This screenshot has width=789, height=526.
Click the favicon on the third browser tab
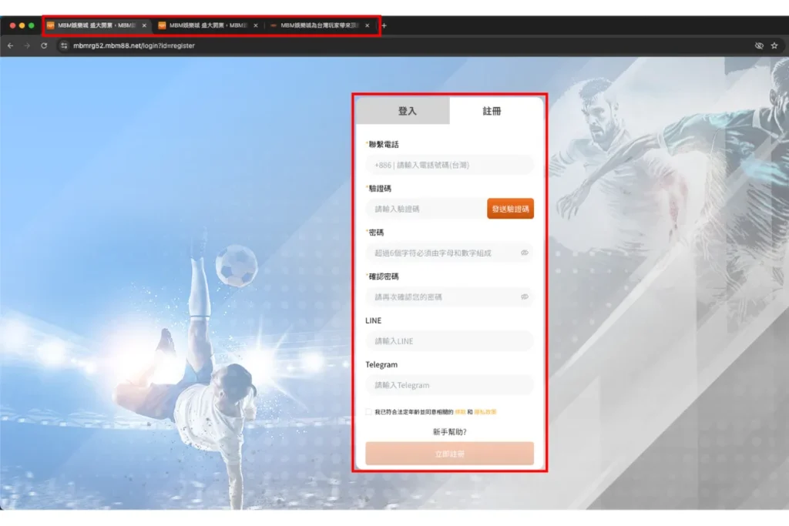tap(274, 25)
